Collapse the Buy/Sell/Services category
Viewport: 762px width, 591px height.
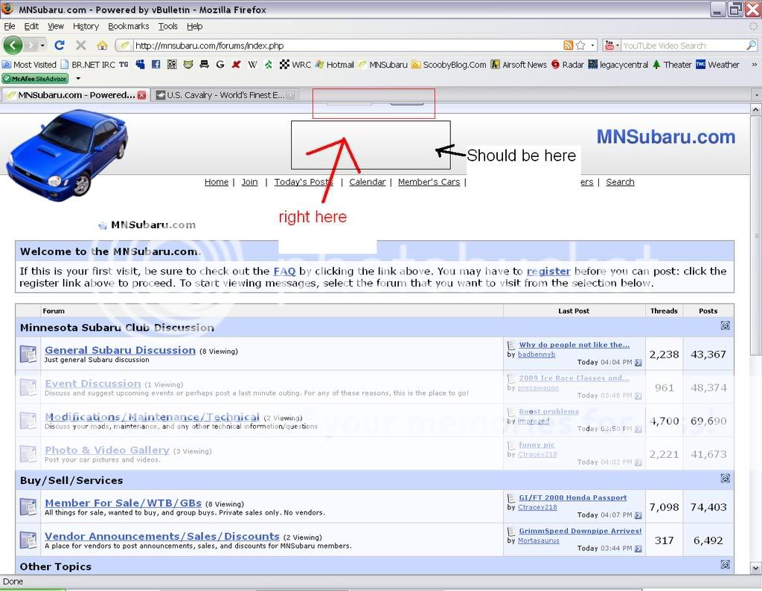(725, 479)
